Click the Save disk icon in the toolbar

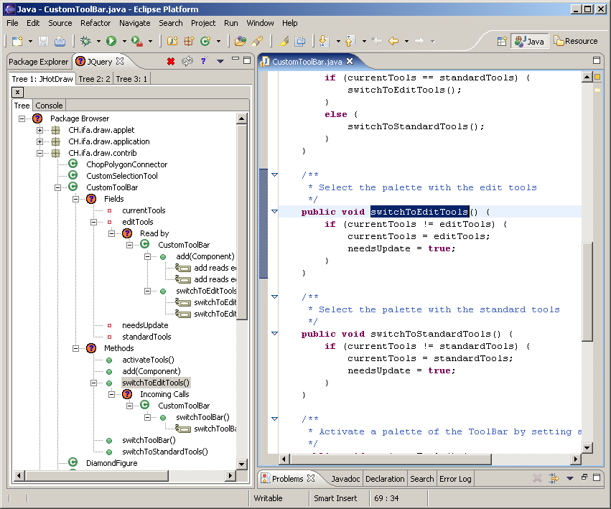pyautogui.click(x=43, y=41)
